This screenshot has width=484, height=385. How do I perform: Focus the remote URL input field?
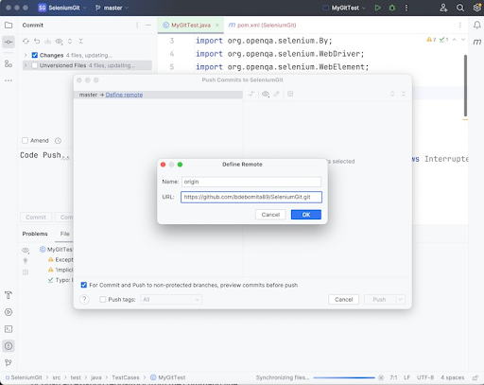tap(251, 197)
